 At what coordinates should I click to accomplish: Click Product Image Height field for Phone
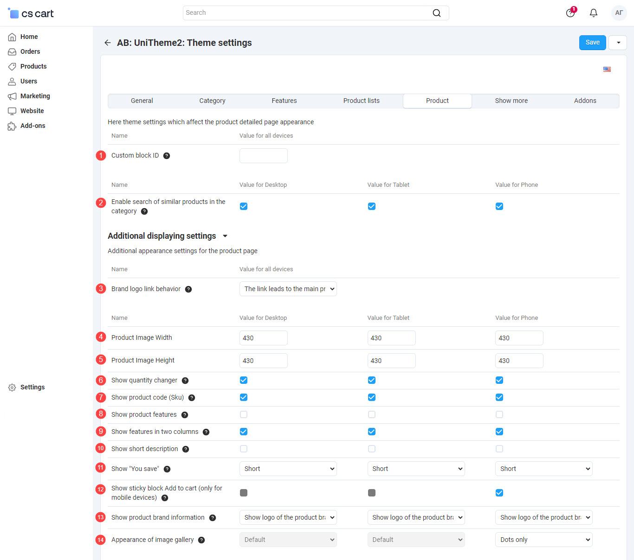click(519, 361)
